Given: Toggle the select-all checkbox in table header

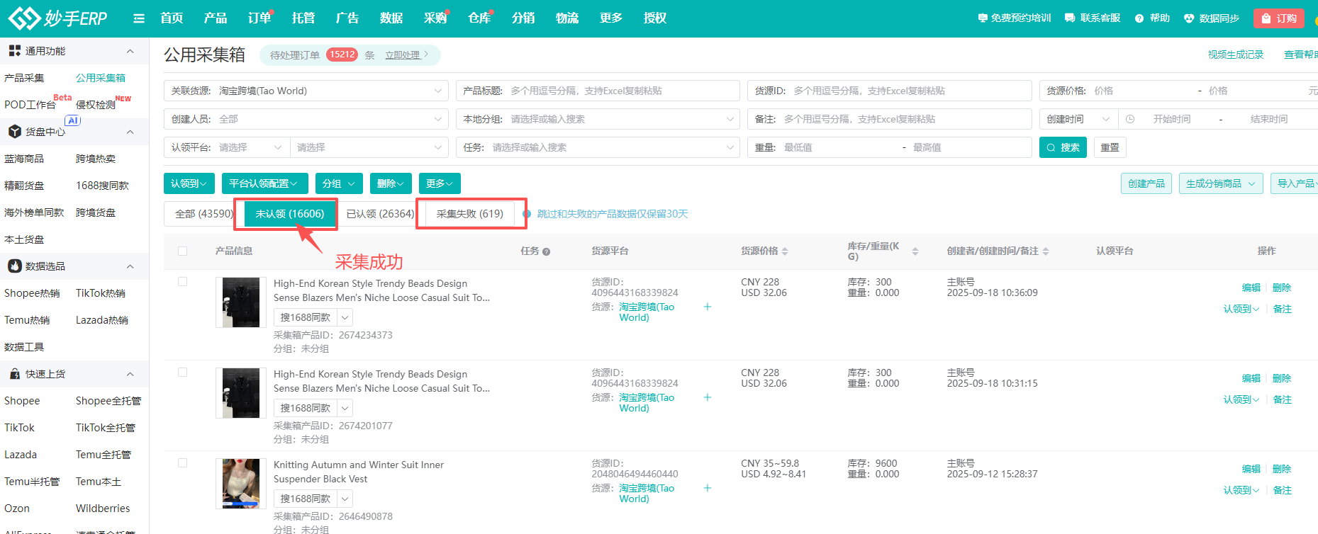Looking at the screenshot, I should click(x=183, y=251).
